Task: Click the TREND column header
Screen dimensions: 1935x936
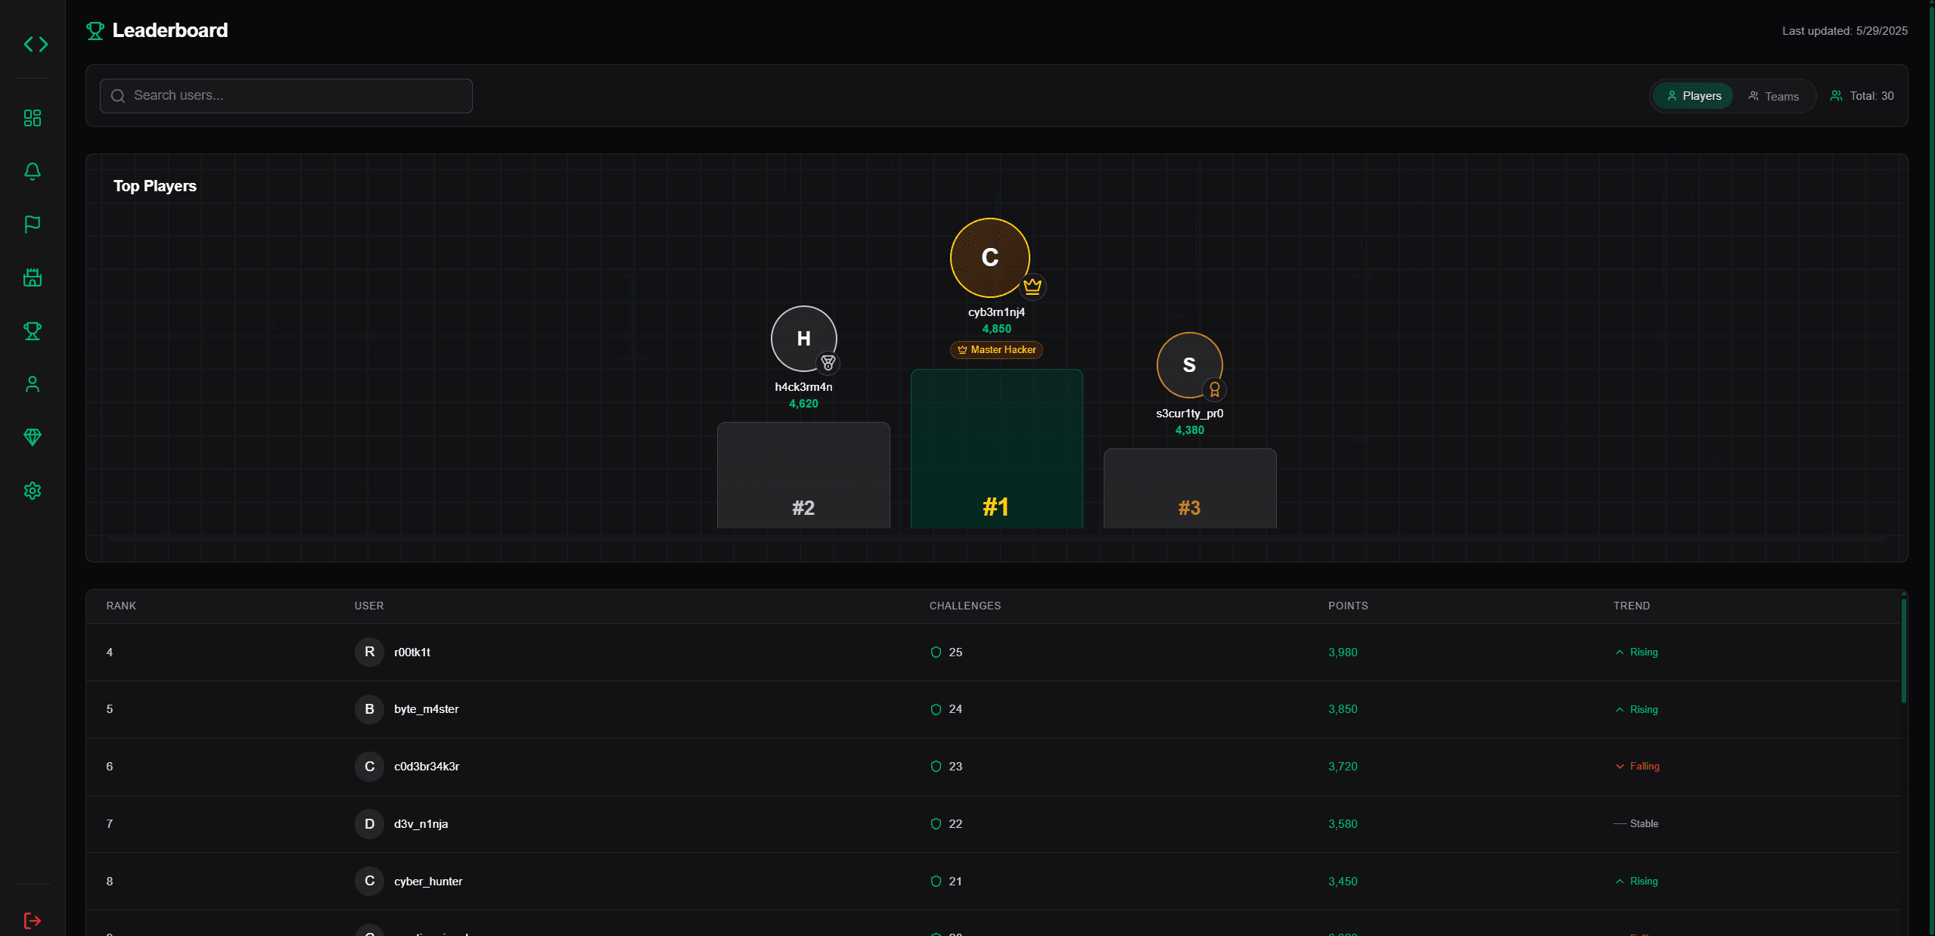Action: pos(1632,606)
